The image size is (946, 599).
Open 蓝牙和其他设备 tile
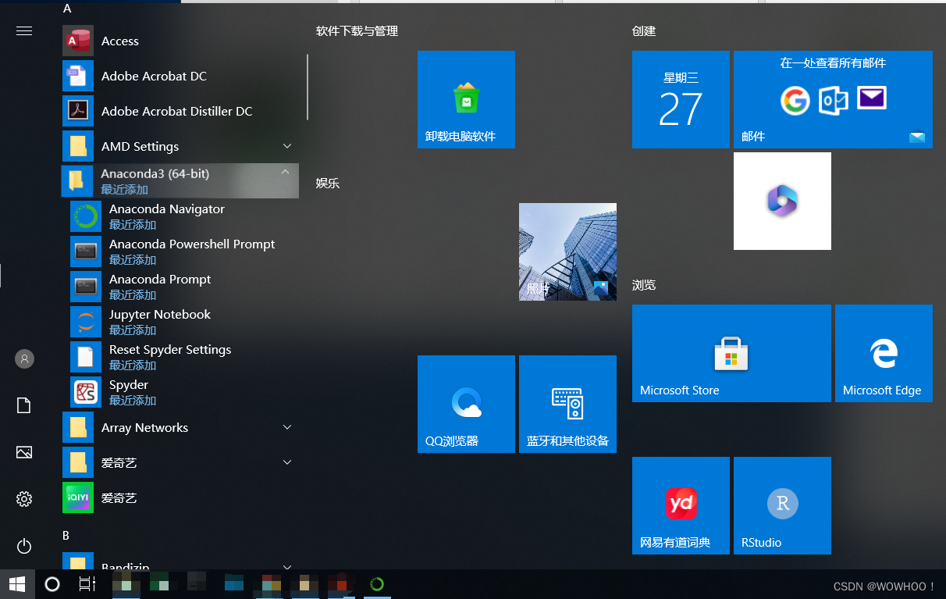(x=567, y=404)
